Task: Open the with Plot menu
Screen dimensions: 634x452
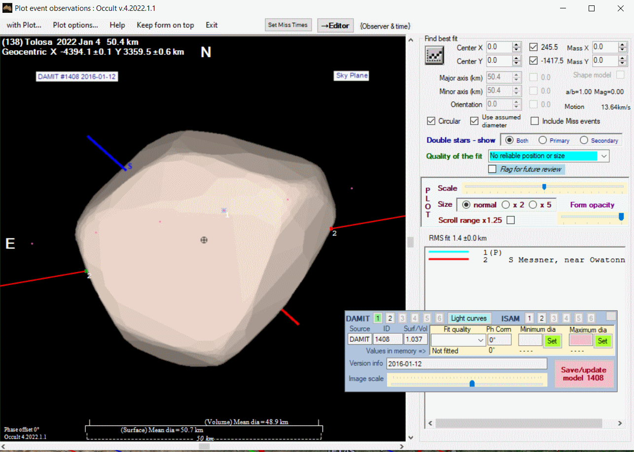Action: tap(24, 25)
